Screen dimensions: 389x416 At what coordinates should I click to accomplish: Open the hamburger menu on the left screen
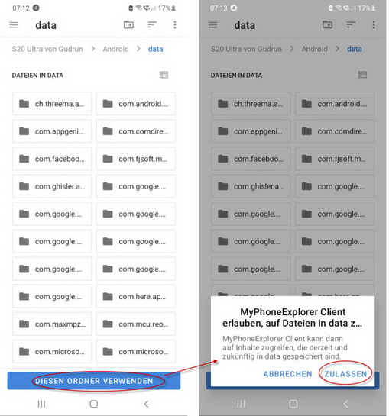[14, 25]
